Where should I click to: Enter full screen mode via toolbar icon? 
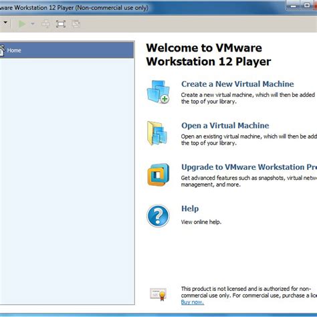61,24
